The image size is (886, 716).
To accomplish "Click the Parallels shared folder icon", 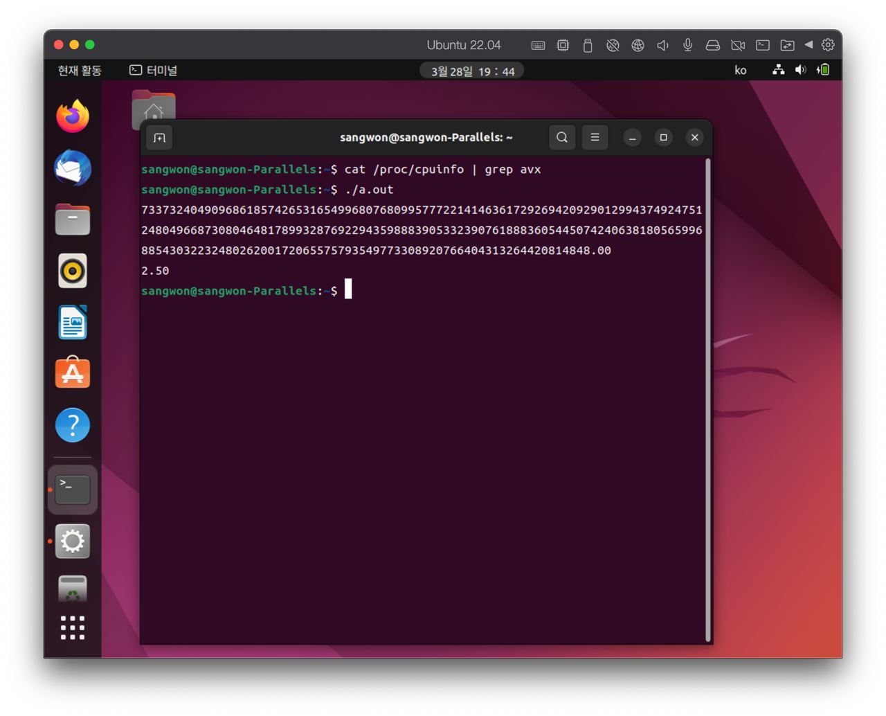I will pos(787,45).
